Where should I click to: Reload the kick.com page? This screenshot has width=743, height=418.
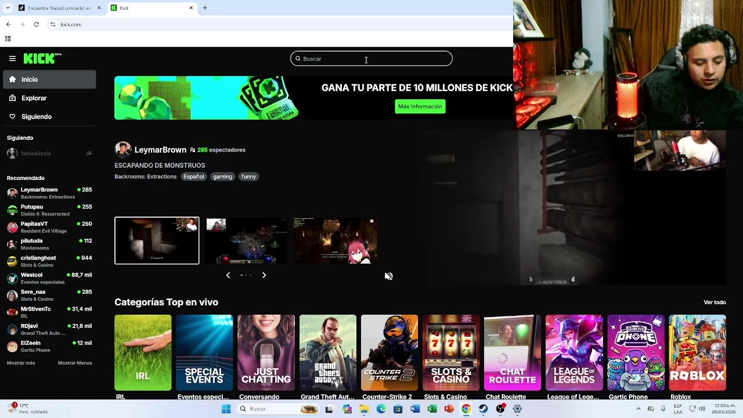click(36, 24)
